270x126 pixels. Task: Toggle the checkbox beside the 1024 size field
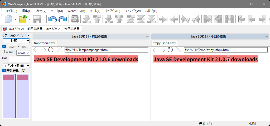4,46
